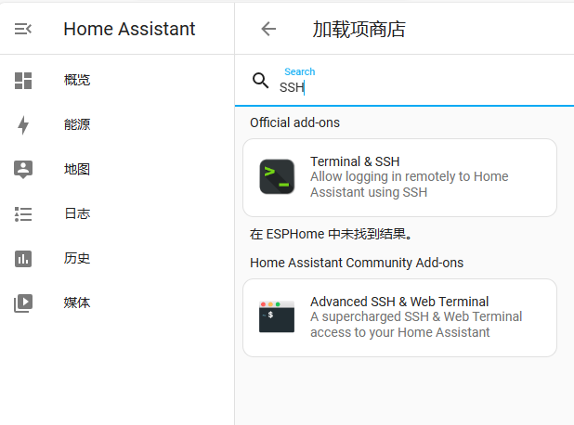Focus the Search field containing SSH

pos(405,81)
